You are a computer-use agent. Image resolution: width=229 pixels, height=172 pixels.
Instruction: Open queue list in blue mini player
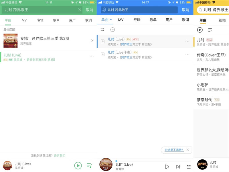pyautogui.click(x=189, y=167)
